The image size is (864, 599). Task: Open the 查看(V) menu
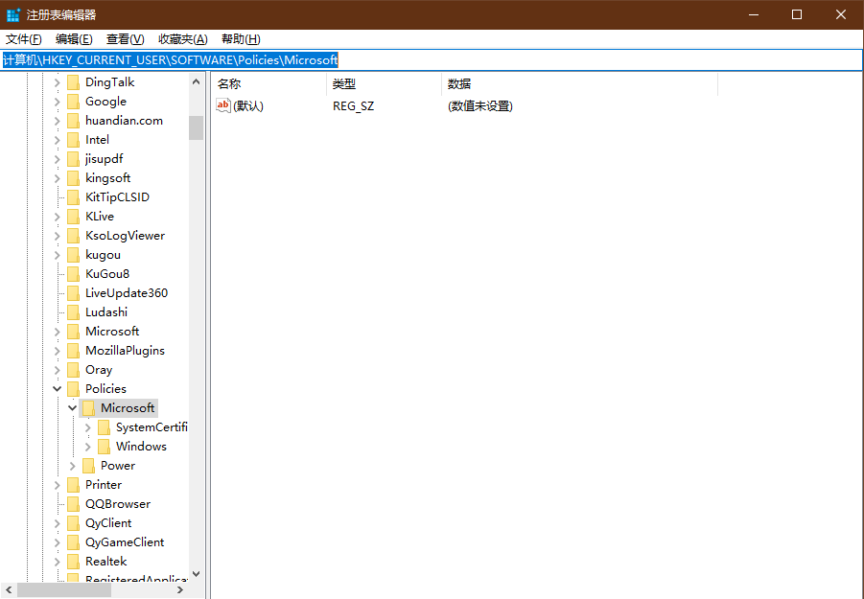click(x=125, y=39)
